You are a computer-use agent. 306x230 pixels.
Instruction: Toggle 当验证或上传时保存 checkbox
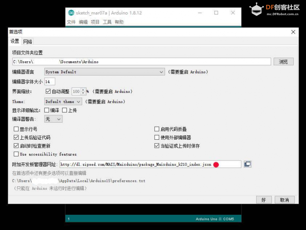pos(157,146)
